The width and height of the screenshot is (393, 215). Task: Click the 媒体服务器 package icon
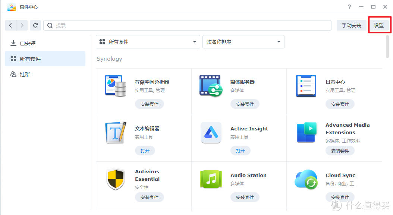pos(211,86)
